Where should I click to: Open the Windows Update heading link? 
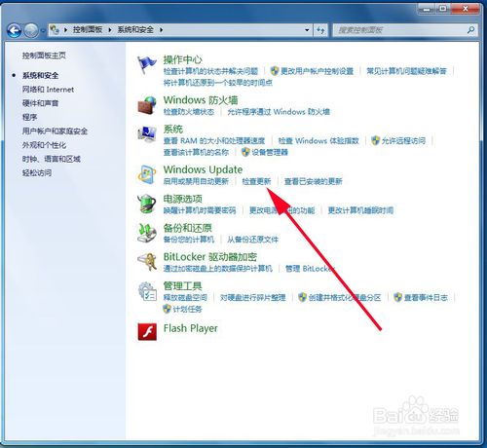[203, 169]
